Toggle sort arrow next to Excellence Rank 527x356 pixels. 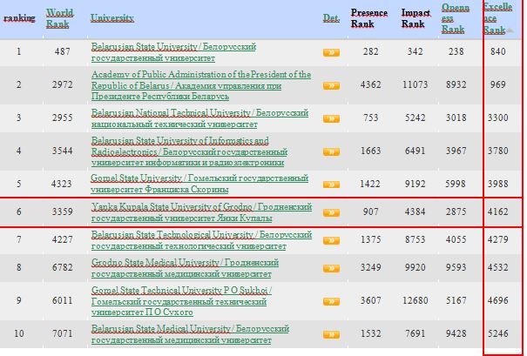tap(510, 30)
